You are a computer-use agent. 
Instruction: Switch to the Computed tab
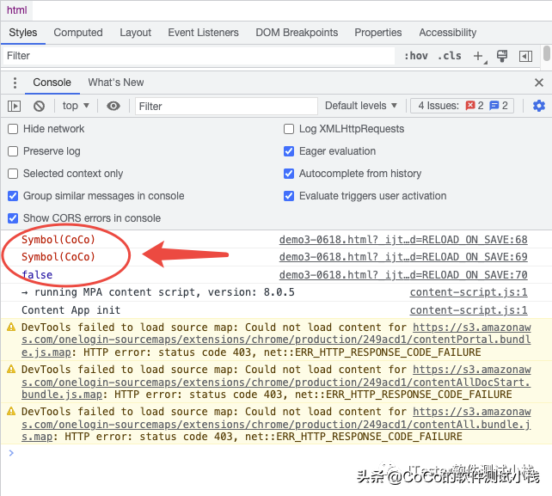78,33
